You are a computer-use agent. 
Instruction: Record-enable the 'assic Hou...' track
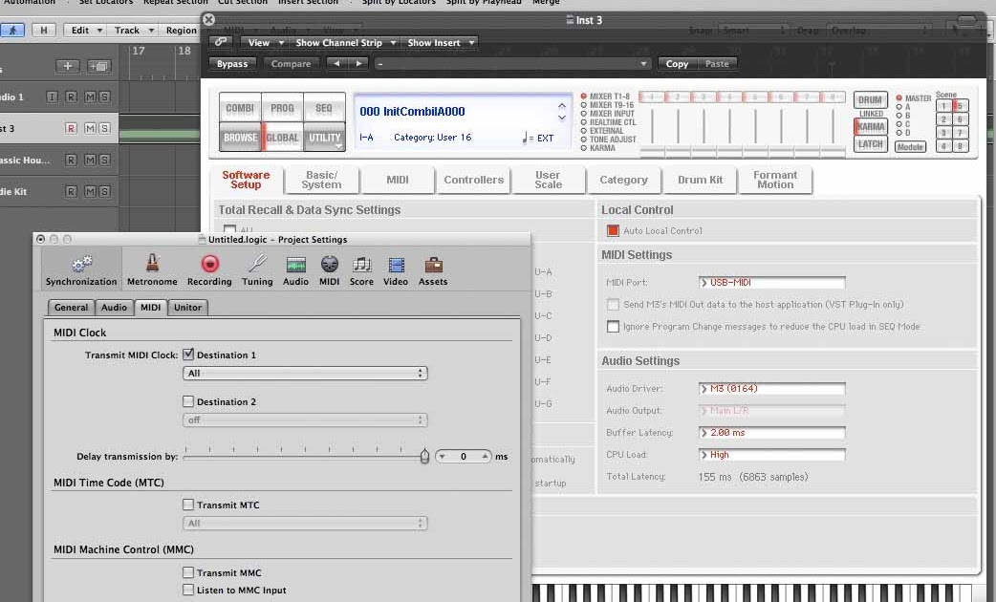[71, 160]
